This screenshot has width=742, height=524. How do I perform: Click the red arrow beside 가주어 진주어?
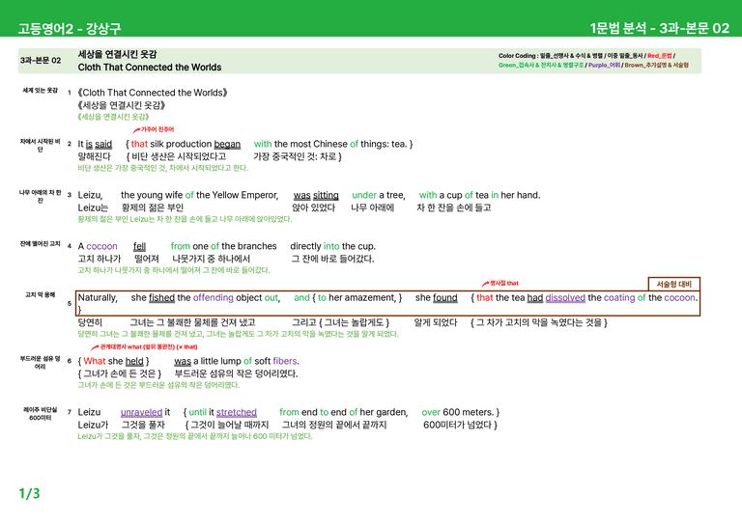(x=136, y=130)
